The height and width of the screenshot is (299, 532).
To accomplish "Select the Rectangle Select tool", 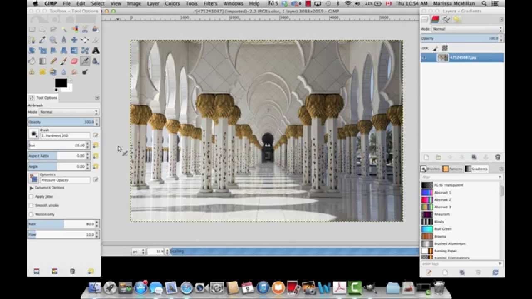I will pos(32,29).
